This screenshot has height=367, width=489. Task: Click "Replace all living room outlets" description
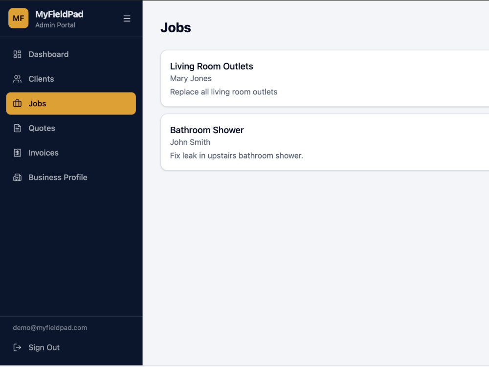(x=223, y=92)
